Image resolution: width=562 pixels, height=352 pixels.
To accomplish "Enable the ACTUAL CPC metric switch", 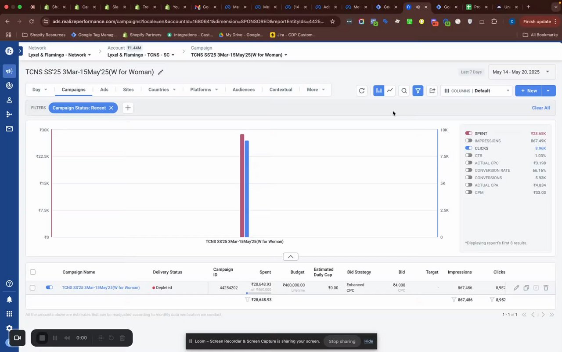I will click(x=468, y=163).
